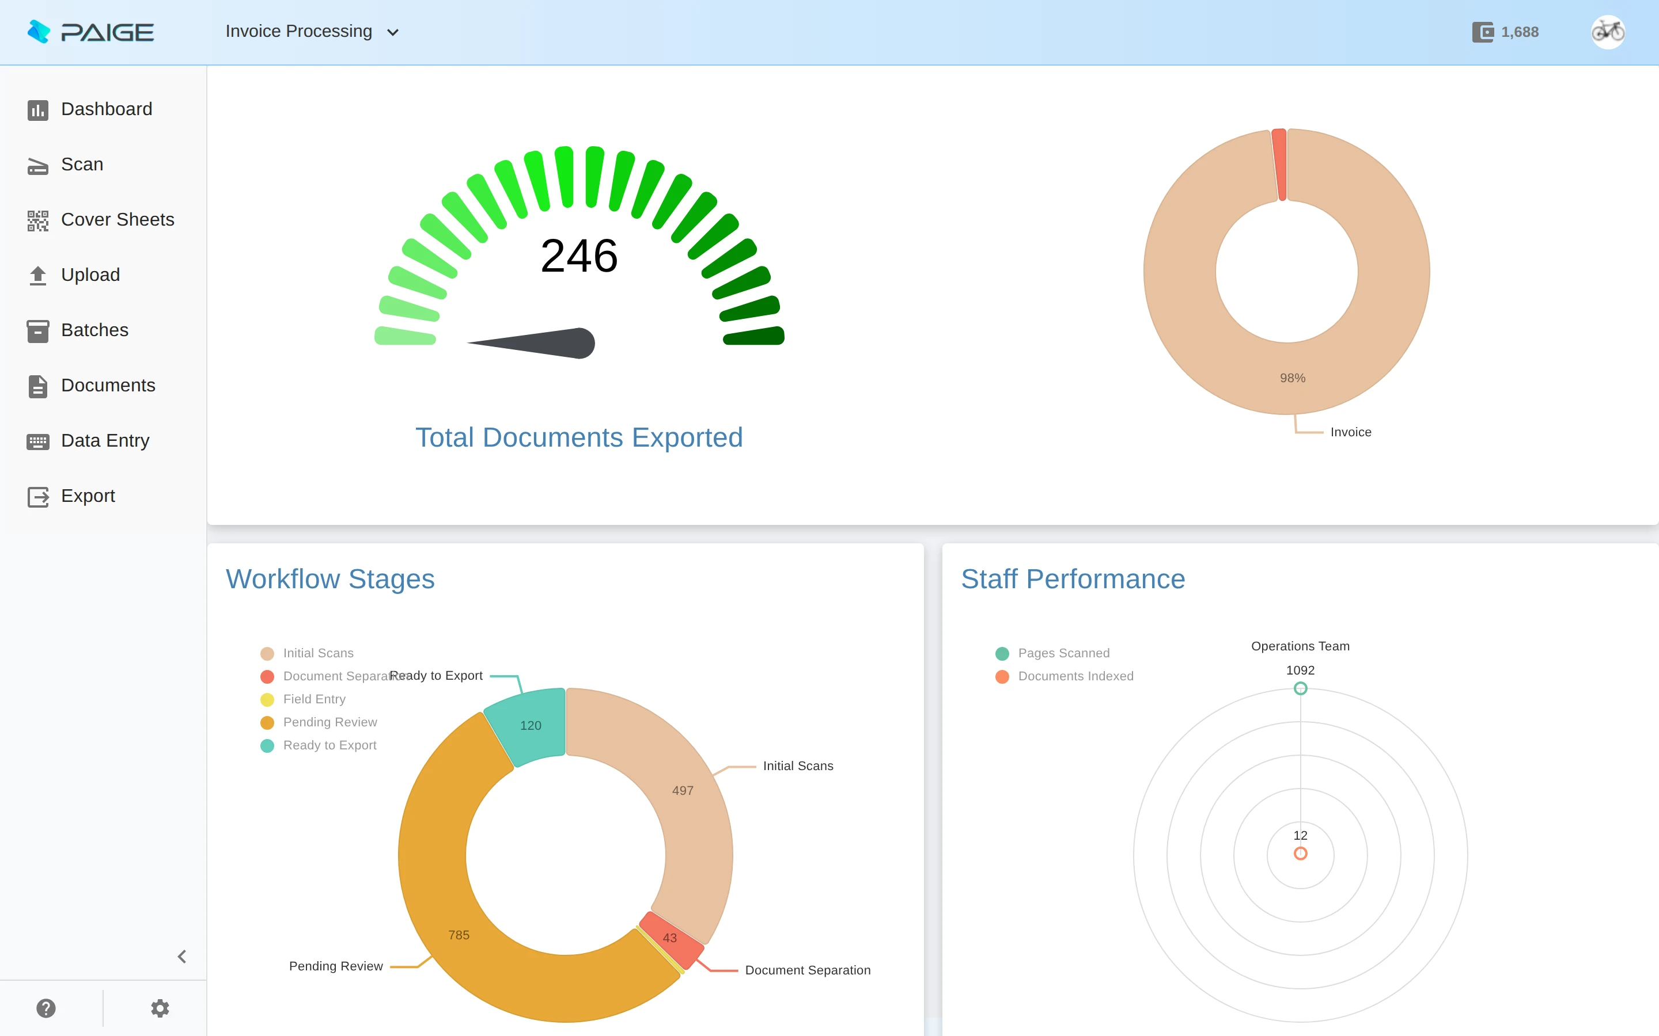Select the 98% Invoice donut segment
Viewport: 1659px width, 1036px height.
tap(1292, 378)
